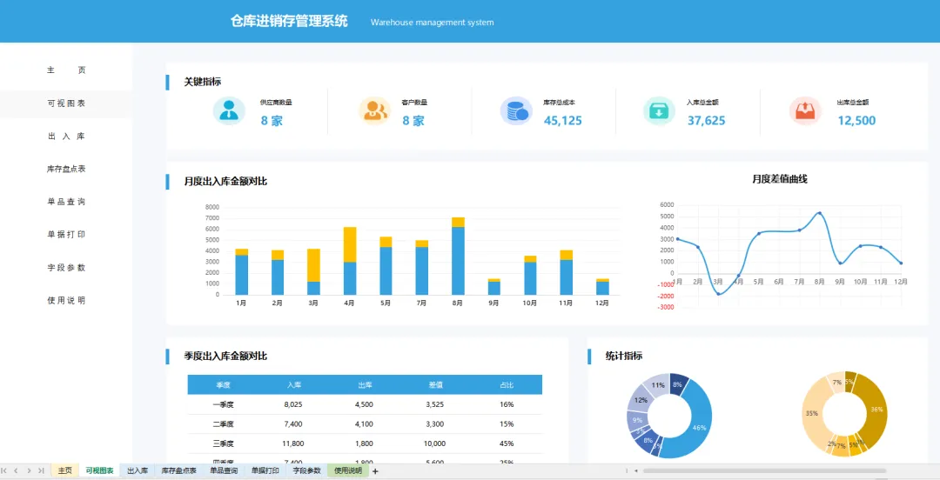The image size is (940, 480).
Task: Jump to first sheet with navigation arrow
Action: [x=4, y=471]
